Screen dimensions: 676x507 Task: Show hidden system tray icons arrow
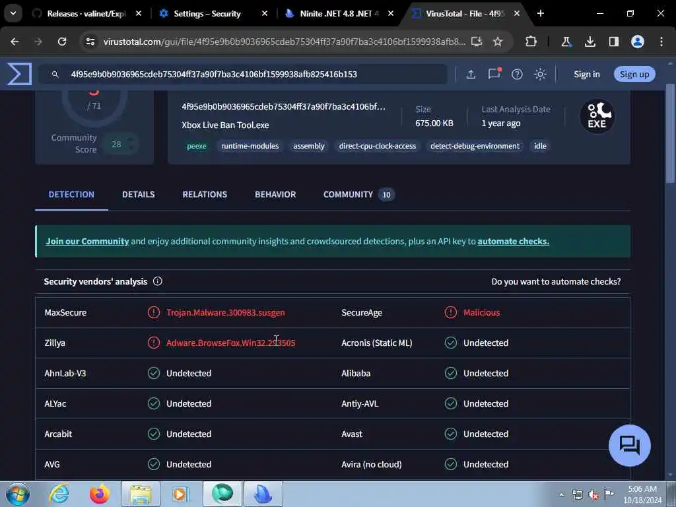561,495
